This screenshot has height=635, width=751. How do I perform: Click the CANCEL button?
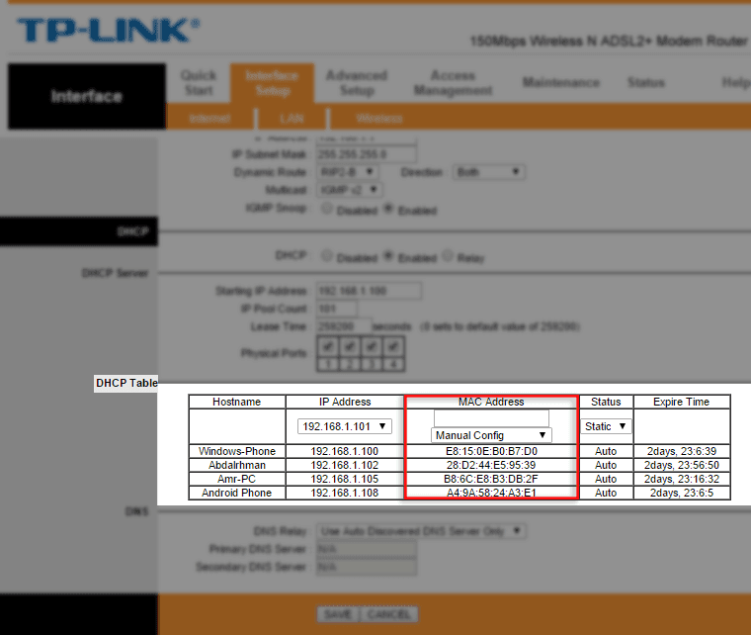click(x=389, y=614)
